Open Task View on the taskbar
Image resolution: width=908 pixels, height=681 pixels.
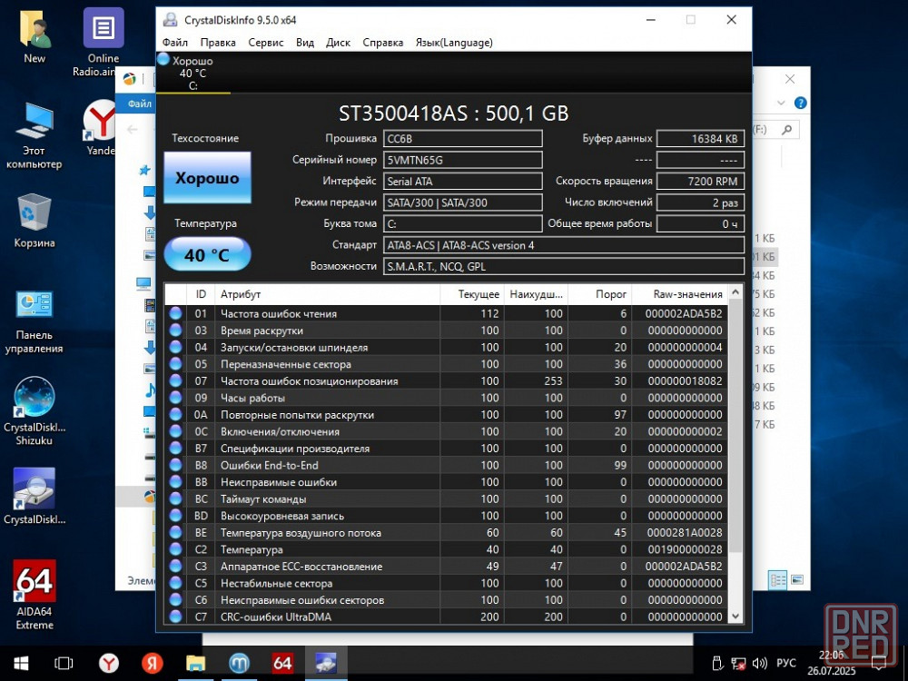point(64,663)
